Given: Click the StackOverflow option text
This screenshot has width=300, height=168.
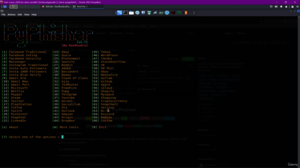Looking at the screenshot, I should 113,62.
